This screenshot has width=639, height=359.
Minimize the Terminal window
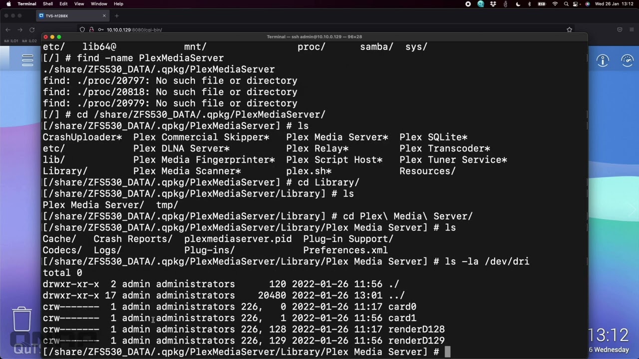click(52, 37)
